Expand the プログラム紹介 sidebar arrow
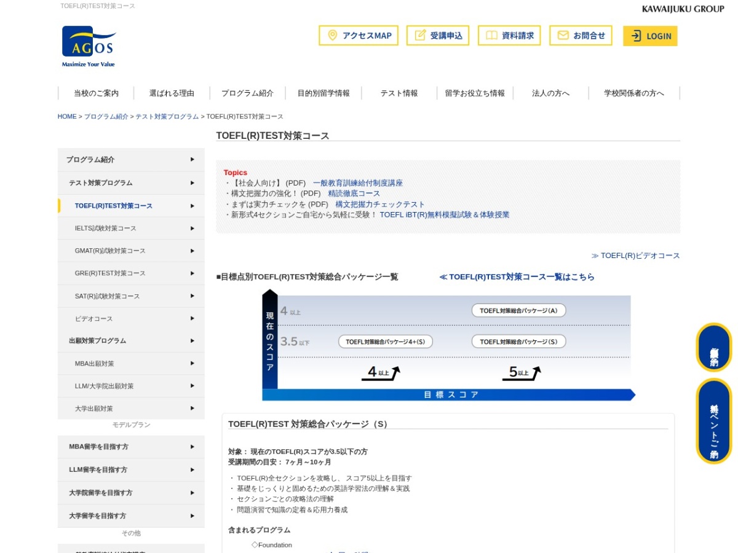This screenshot has height=553, width=738. [192, 159]
